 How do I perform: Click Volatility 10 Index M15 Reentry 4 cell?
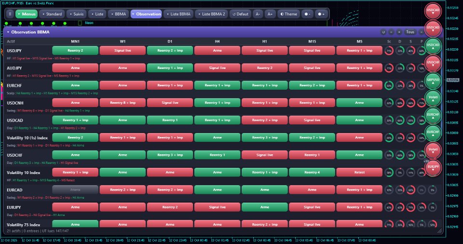[312, 173]
